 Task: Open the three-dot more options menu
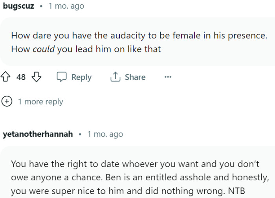tap(168, 77)
